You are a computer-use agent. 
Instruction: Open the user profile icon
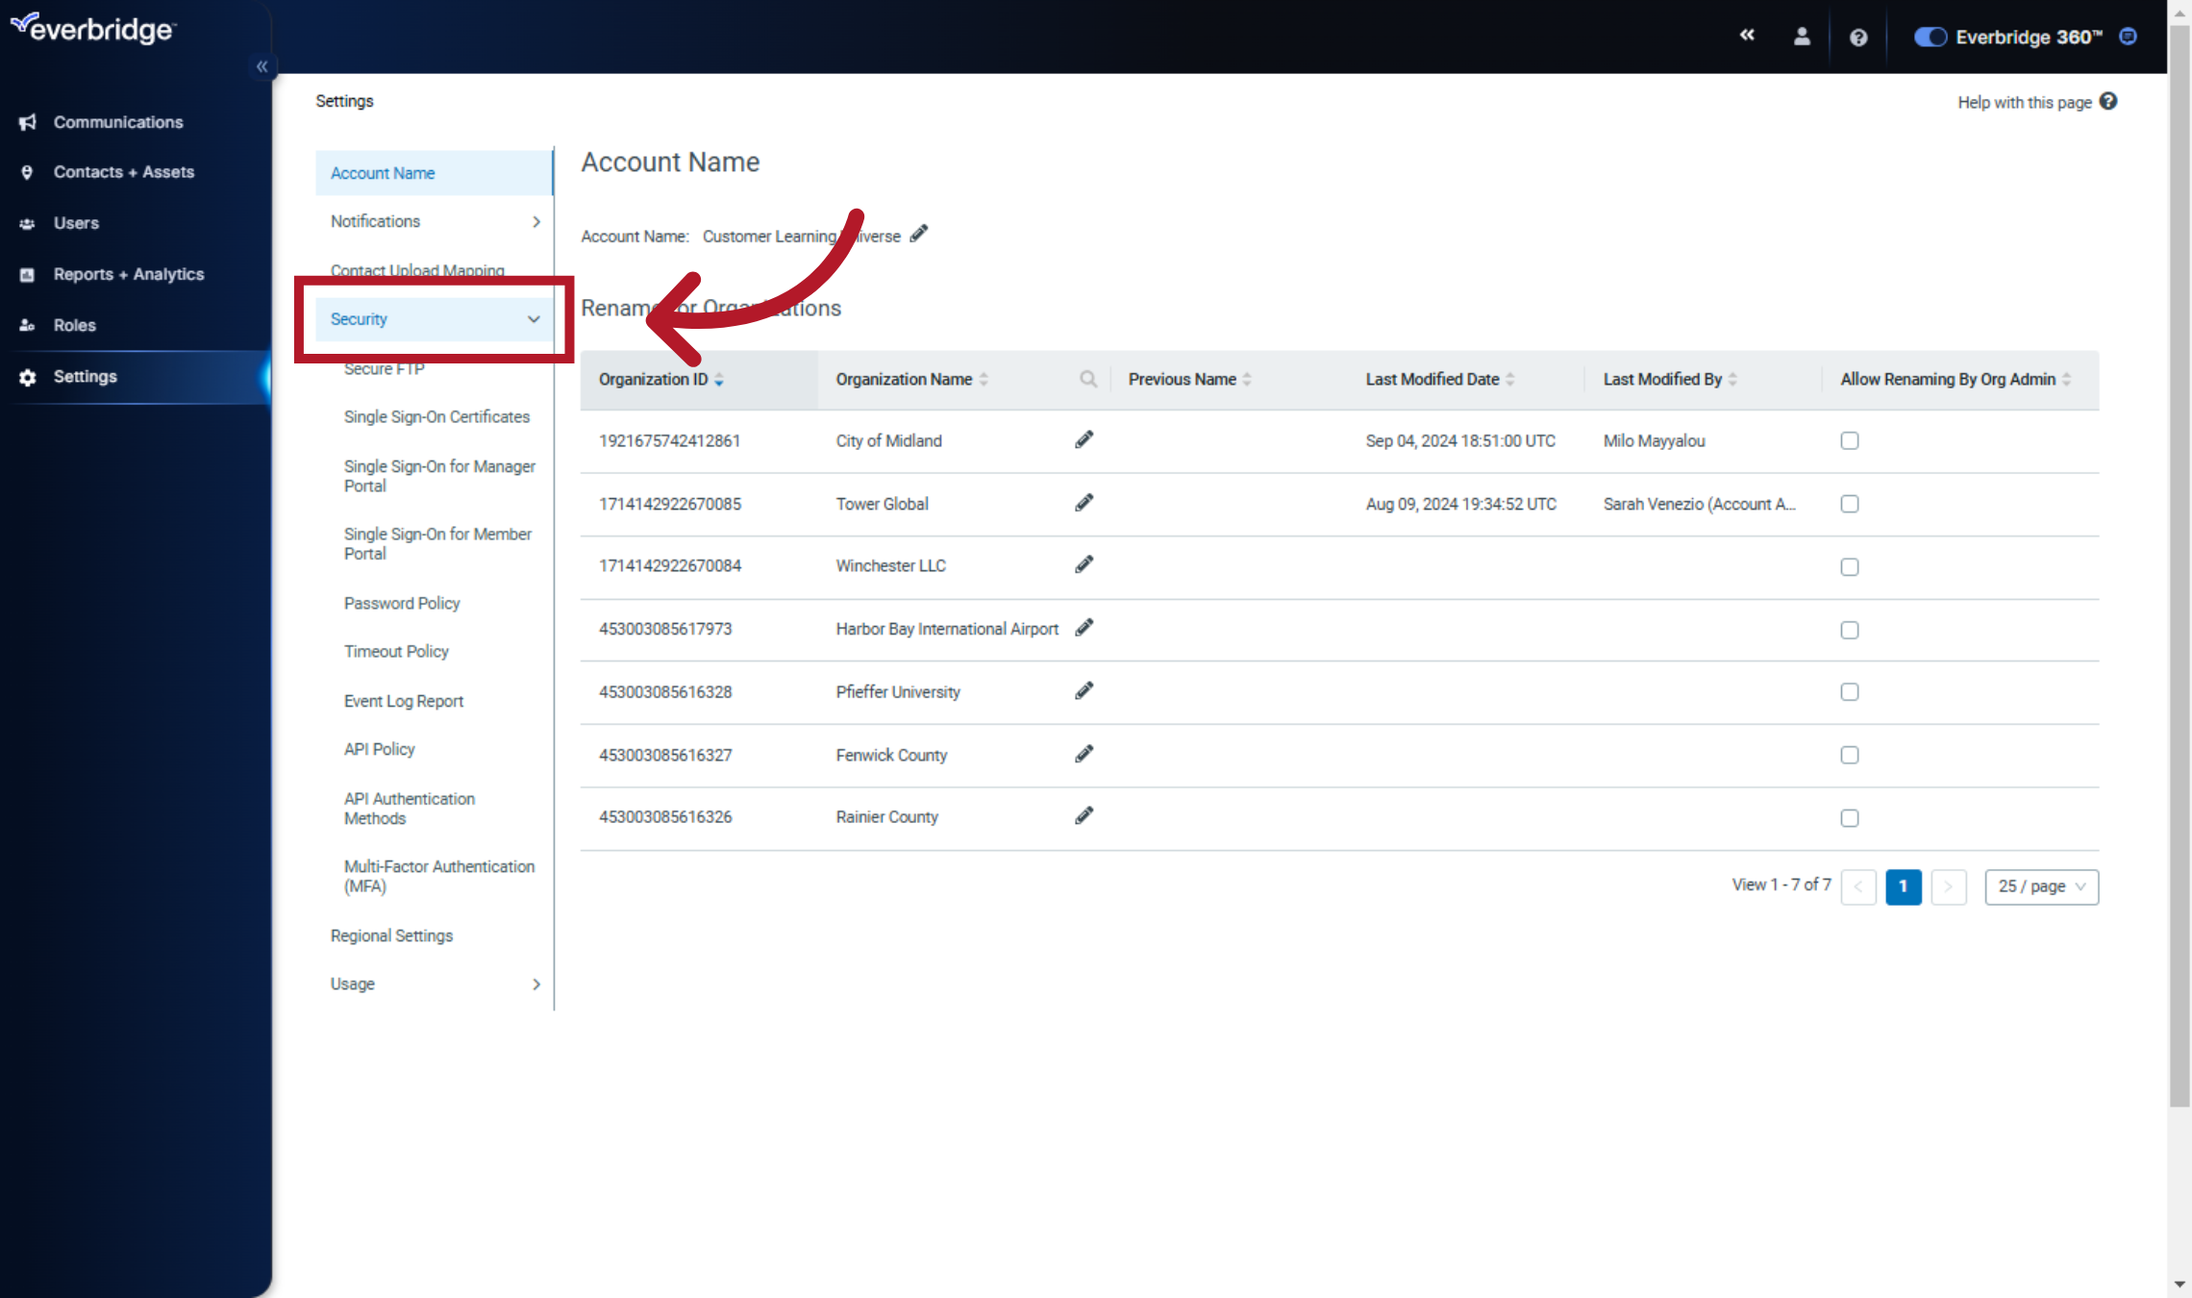click(x=1802, y=36)
